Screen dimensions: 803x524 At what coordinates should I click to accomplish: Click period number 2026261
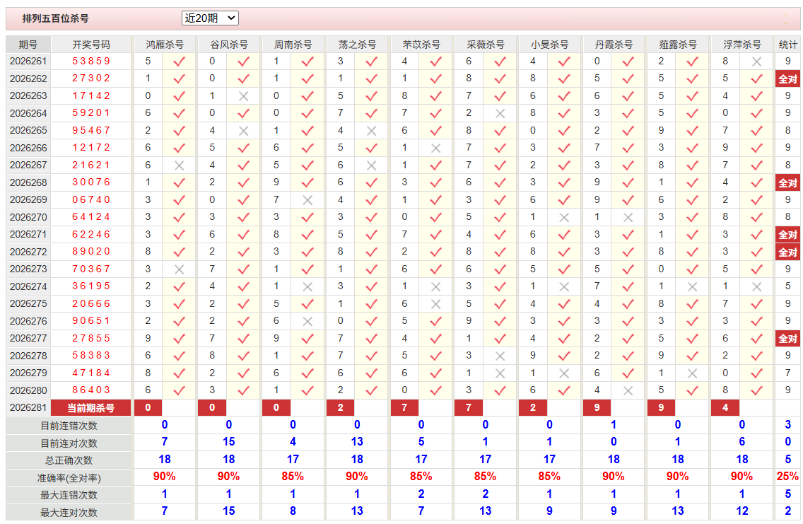coord(28,62)
